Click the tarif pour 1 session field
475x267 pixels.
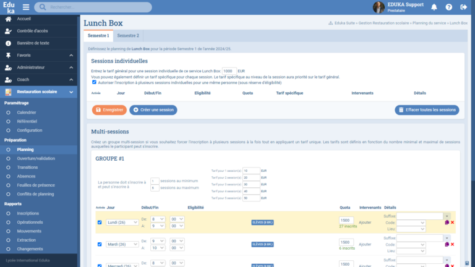pos(251,171)
